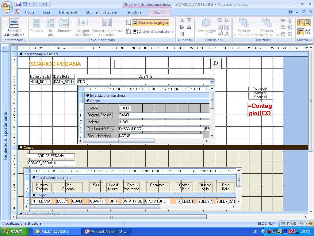Select the Disponi ribbon tab

159,12
